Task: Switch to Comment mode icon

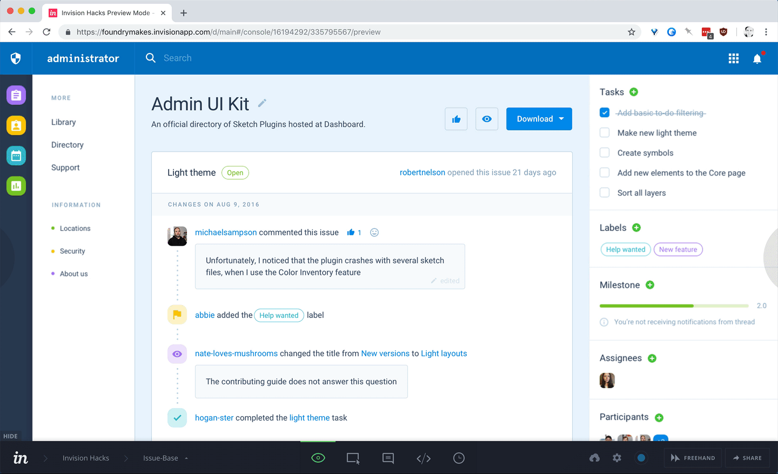Action: pyautogui.click(x=388, y=458)
